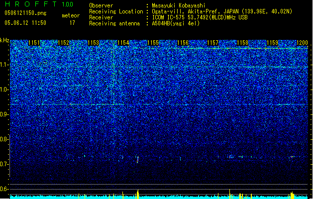Click the bright meteor echo near 1154

click(137, 160)
